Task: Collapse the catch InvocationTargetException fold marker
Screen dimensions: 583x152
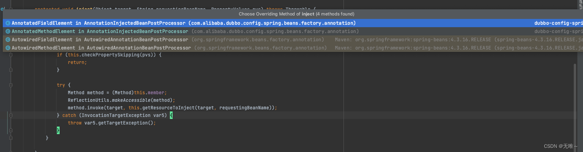Action: click(x=11, y=116)
